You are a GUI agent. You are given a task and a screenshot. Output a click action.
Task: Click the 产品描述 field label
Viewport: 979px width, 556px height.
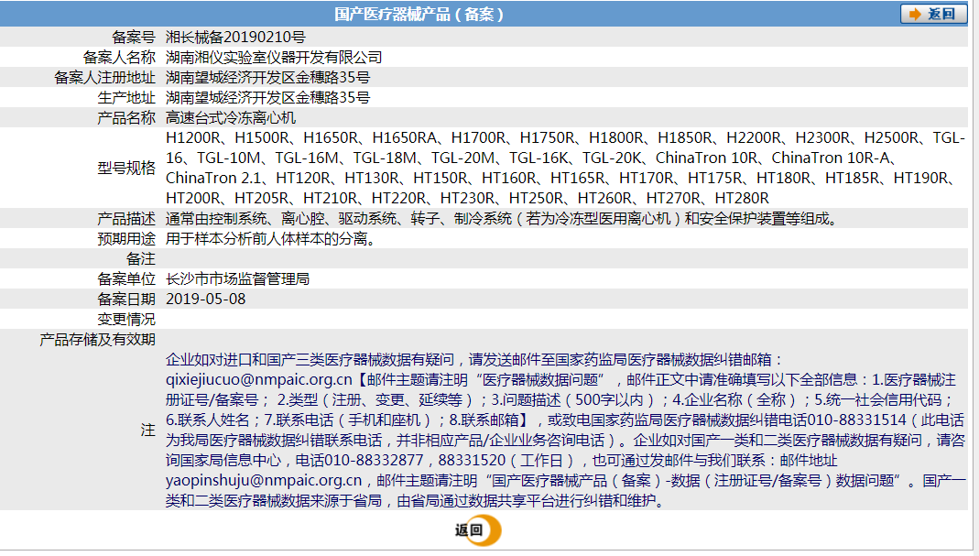pyautogui.click(x=126, y=219)
